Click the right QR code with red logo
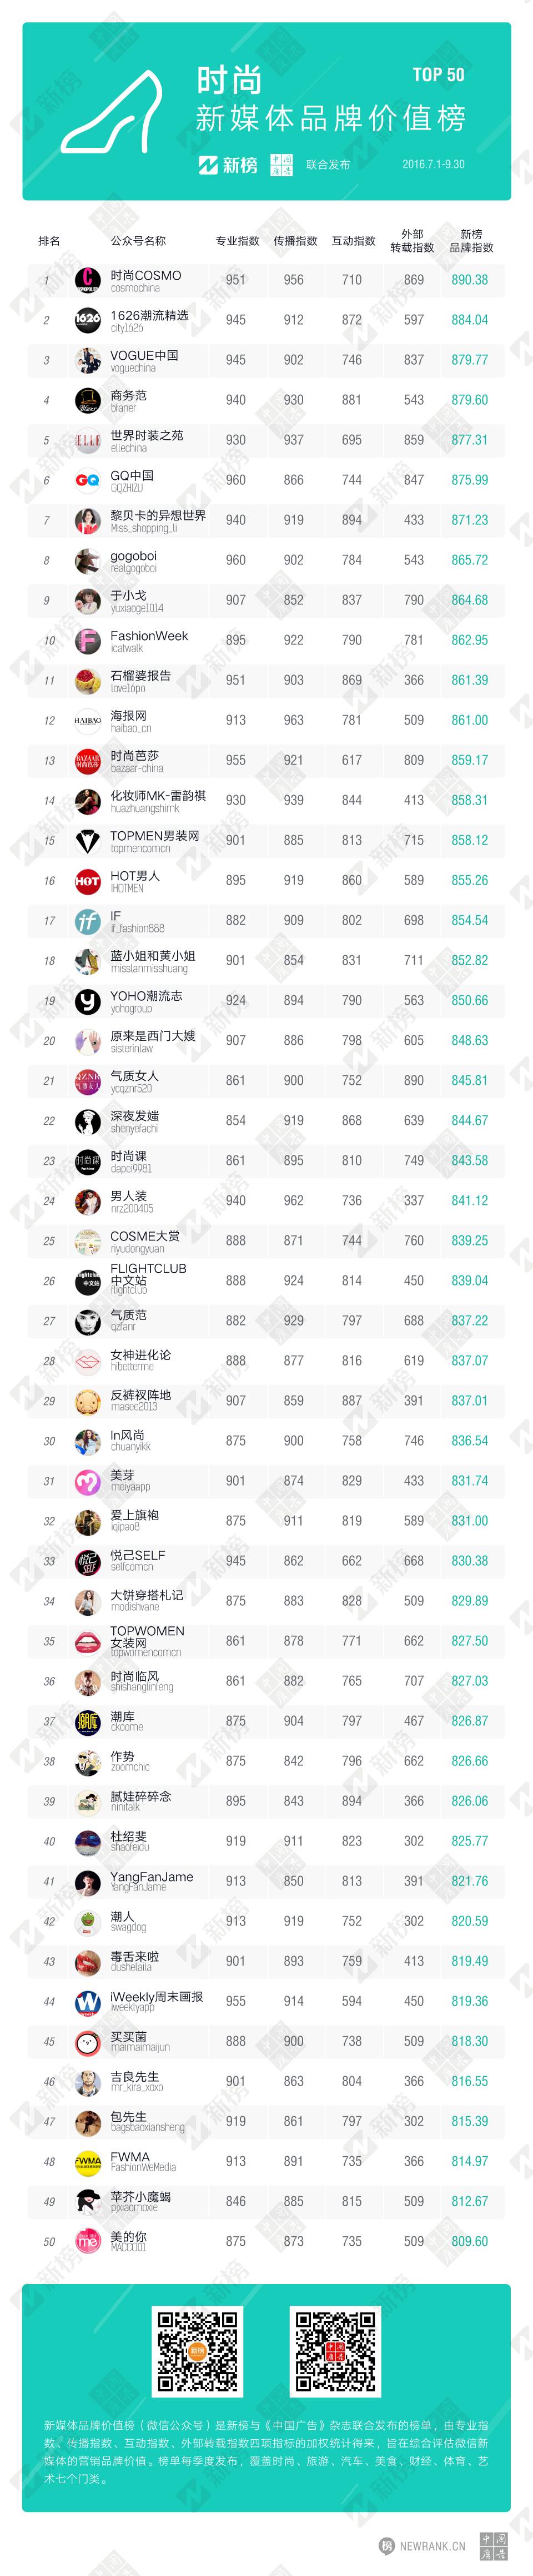 (335, 2351)
